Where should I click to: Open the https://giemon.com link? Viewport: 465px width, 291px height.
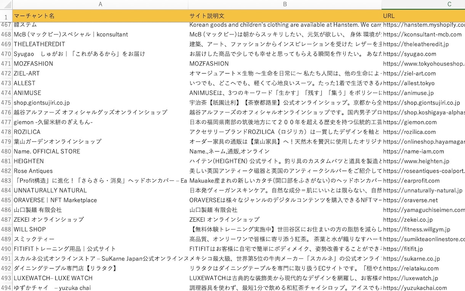tap(410, 122)
